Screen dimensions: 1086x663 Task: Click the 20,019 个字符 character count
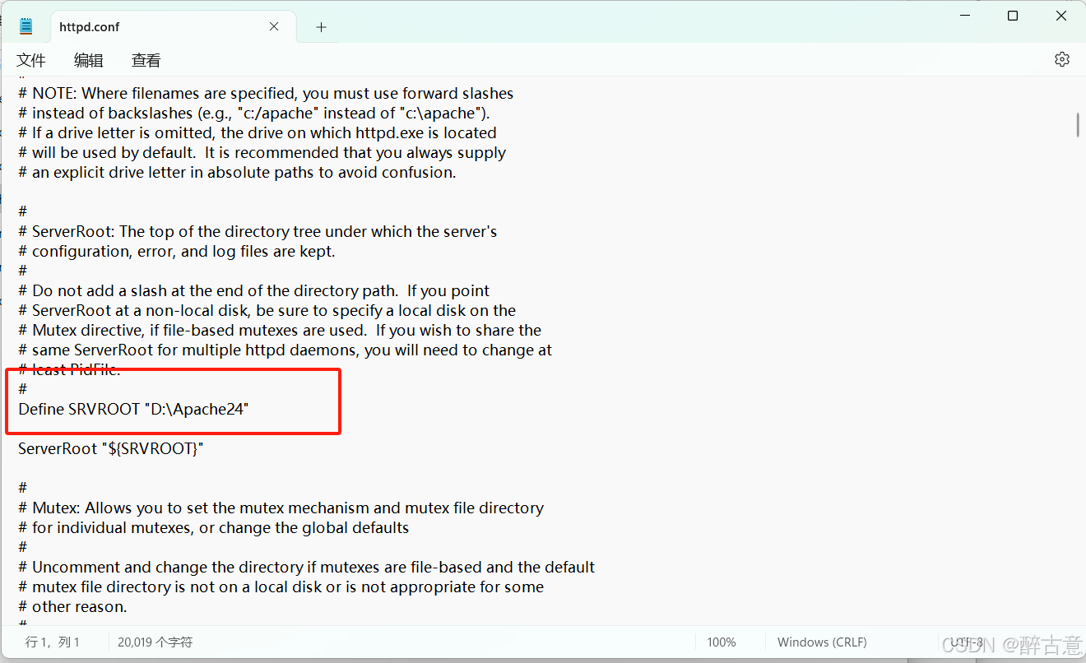pos(155,642)
